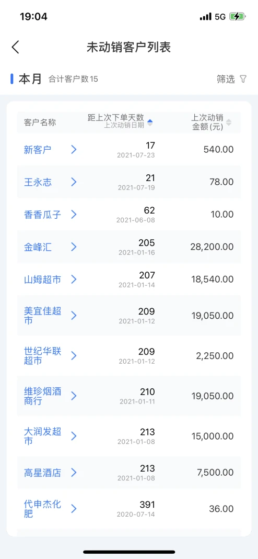The height and width of the screenshot is (559, 258).
Task: Select customer 维珍烟酒商行
Action: coord(42,396)
